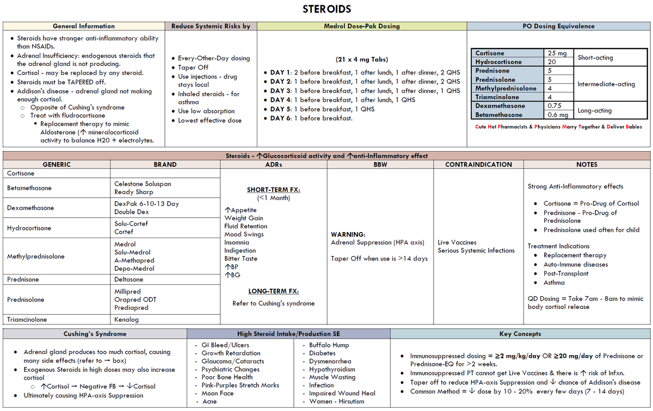Click the BRAND column header
653x411 pixels.
coord(165,164)
